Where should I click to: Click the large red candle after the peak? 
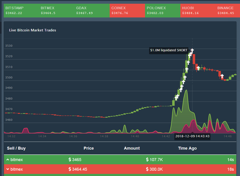(194, 59)
